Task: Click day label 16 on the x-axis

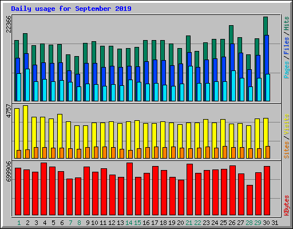Action: pyautogui.click(x=146, y=223)
